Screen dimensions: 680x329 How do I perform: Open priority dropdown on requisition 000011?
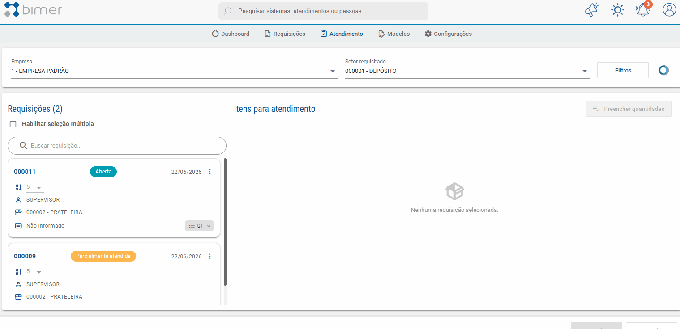tap(35, 187)
